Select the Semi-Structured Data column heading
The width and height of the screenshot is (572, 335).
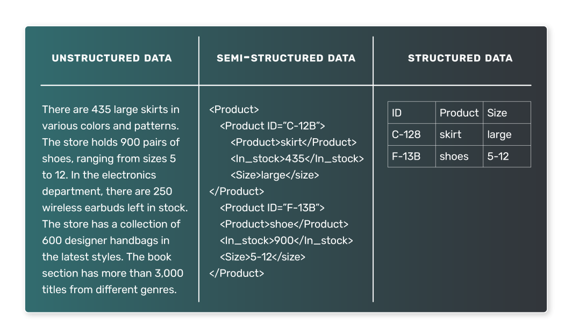(x=286, y=58)
